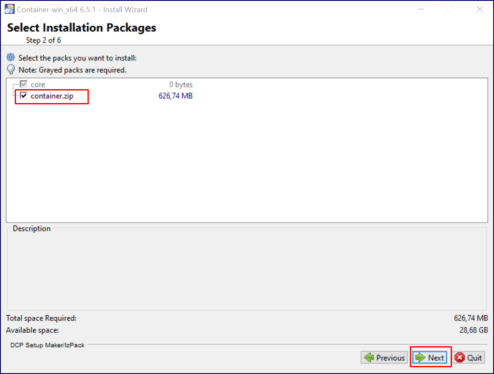
Task: Minimize the Install Wizard window
Action: point(421,9)
